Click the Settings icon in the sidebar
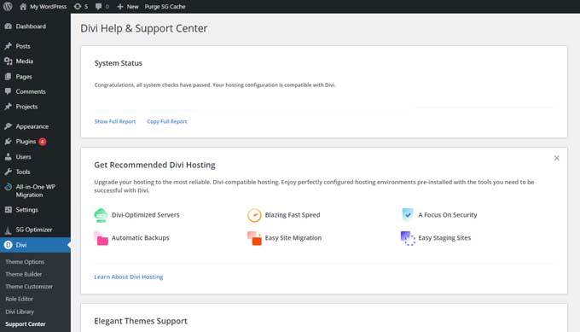580x332 pixels. coord(9,209)
